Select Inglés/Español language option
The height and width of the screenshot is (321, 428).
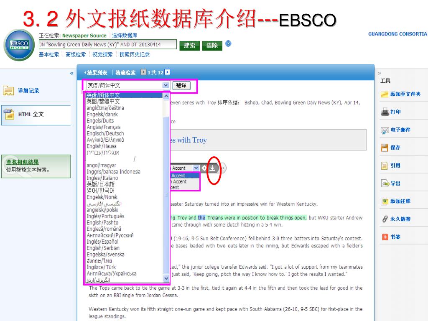(x=102, y=242)
